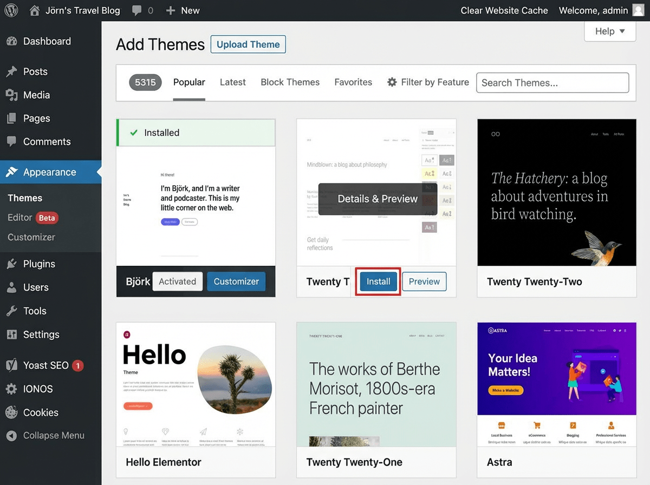Click the Hello Elementor theme name

164,462
